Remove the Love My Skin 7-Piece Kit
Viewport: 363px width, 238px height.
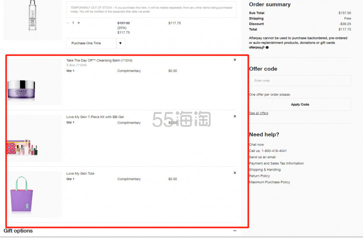click(x=235, y=116)
